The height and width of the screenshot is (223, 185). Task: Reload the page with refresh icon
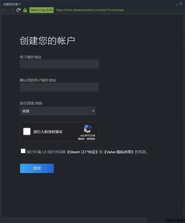[x=18, y=10]
